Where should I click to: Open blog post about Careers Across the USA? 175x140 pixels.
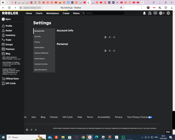click(x=11, y=64)
